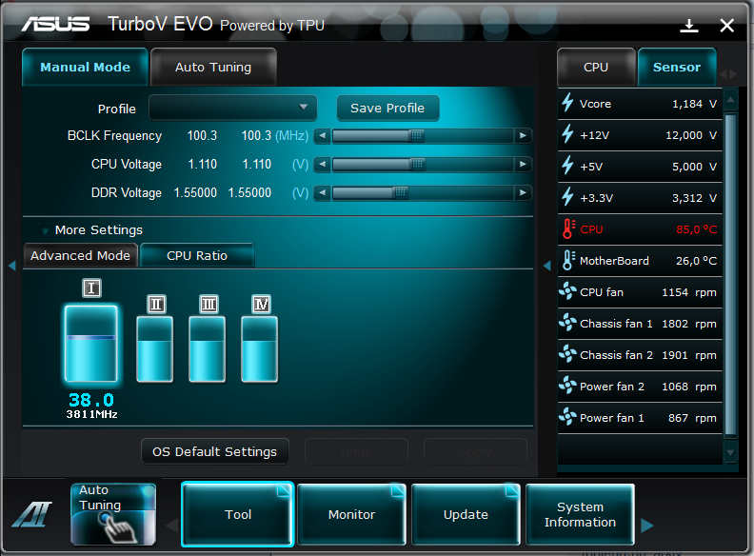Click the +12V lightning bolt icon
Screen dimensions: 754x556
coord(568,133)
